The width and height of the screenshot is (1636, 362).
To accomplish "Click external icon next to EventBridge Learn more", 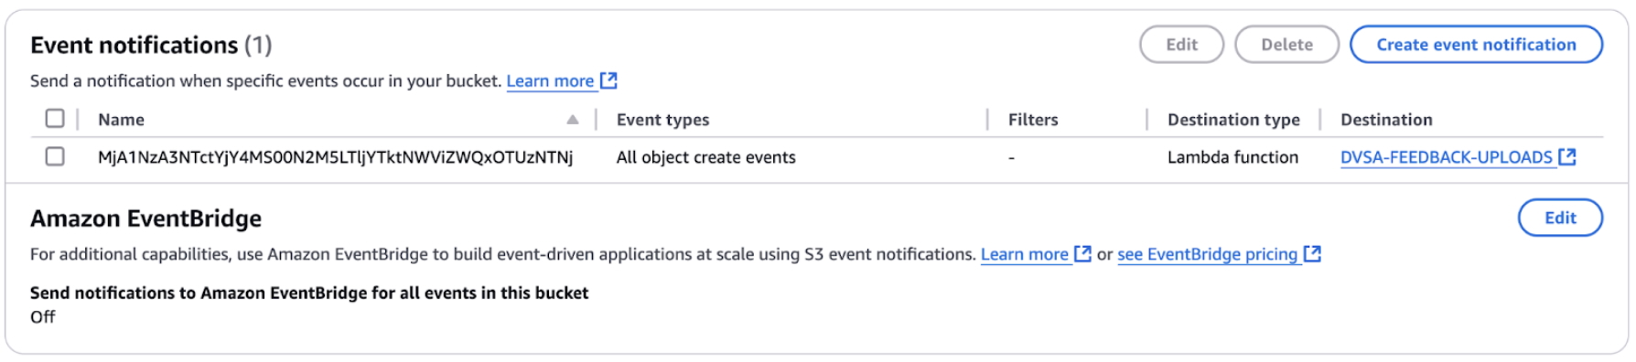I will pos(1082,254).
